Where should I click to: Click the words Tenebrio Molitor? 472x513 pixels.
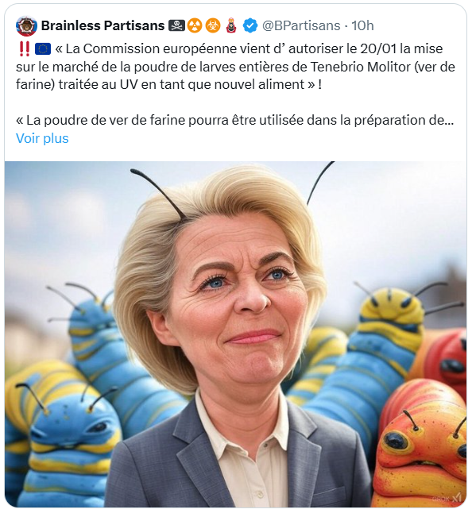pos(361,67)
